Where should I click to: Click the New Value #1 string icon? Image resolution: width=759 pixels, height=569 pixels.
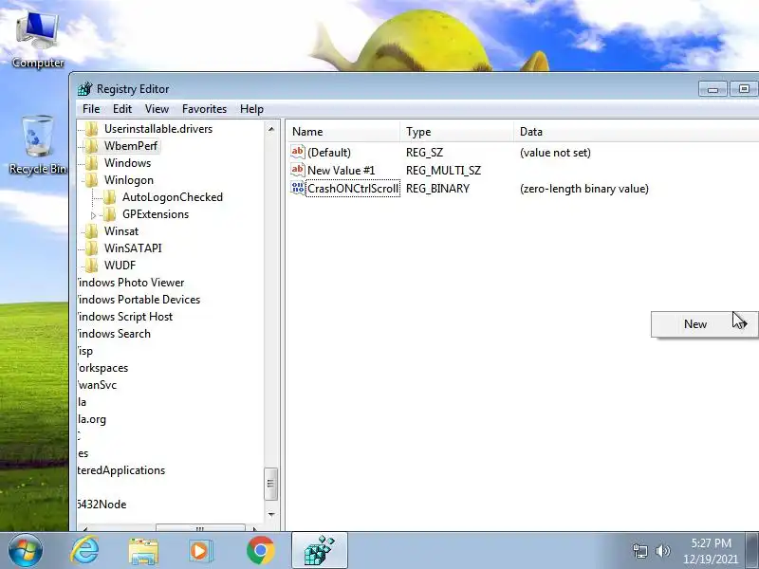coord(298,170)
